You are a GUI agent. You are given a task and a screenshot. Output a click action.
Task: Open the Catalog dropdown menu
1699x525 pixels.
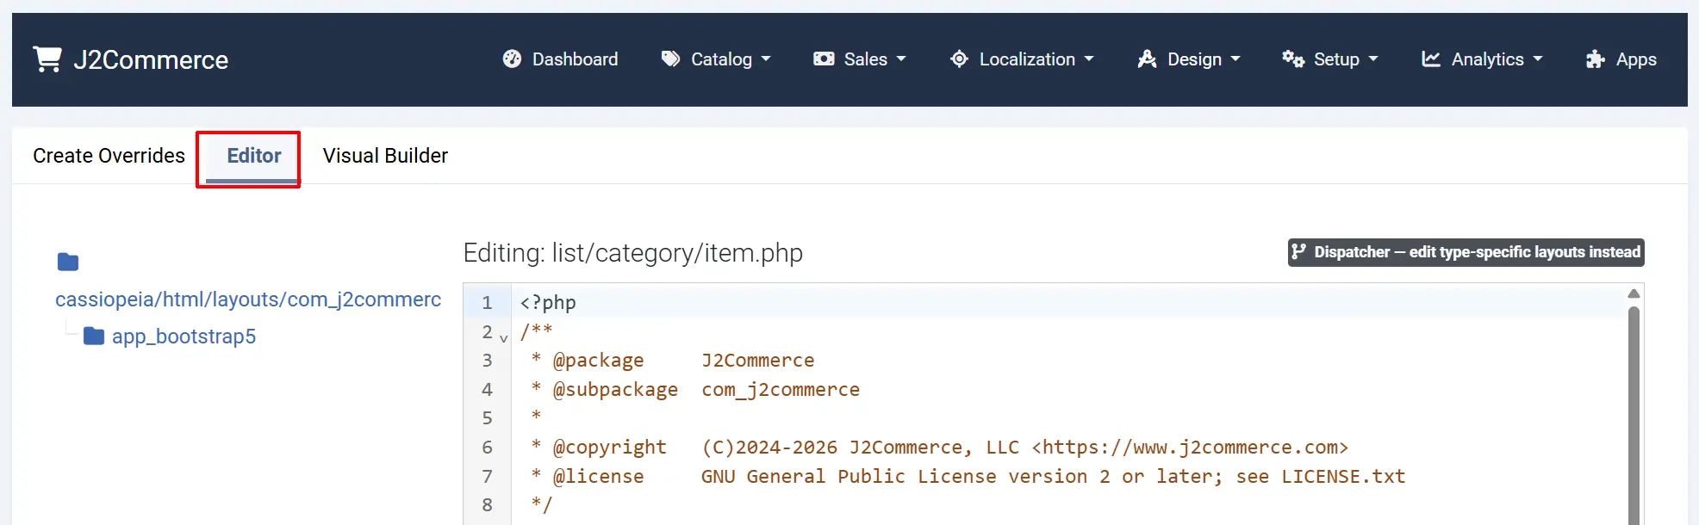click(x=716, y=59)
